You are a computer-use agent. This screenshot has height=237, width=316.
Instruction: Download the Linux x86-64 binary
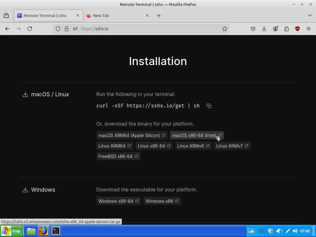[154, 146]
